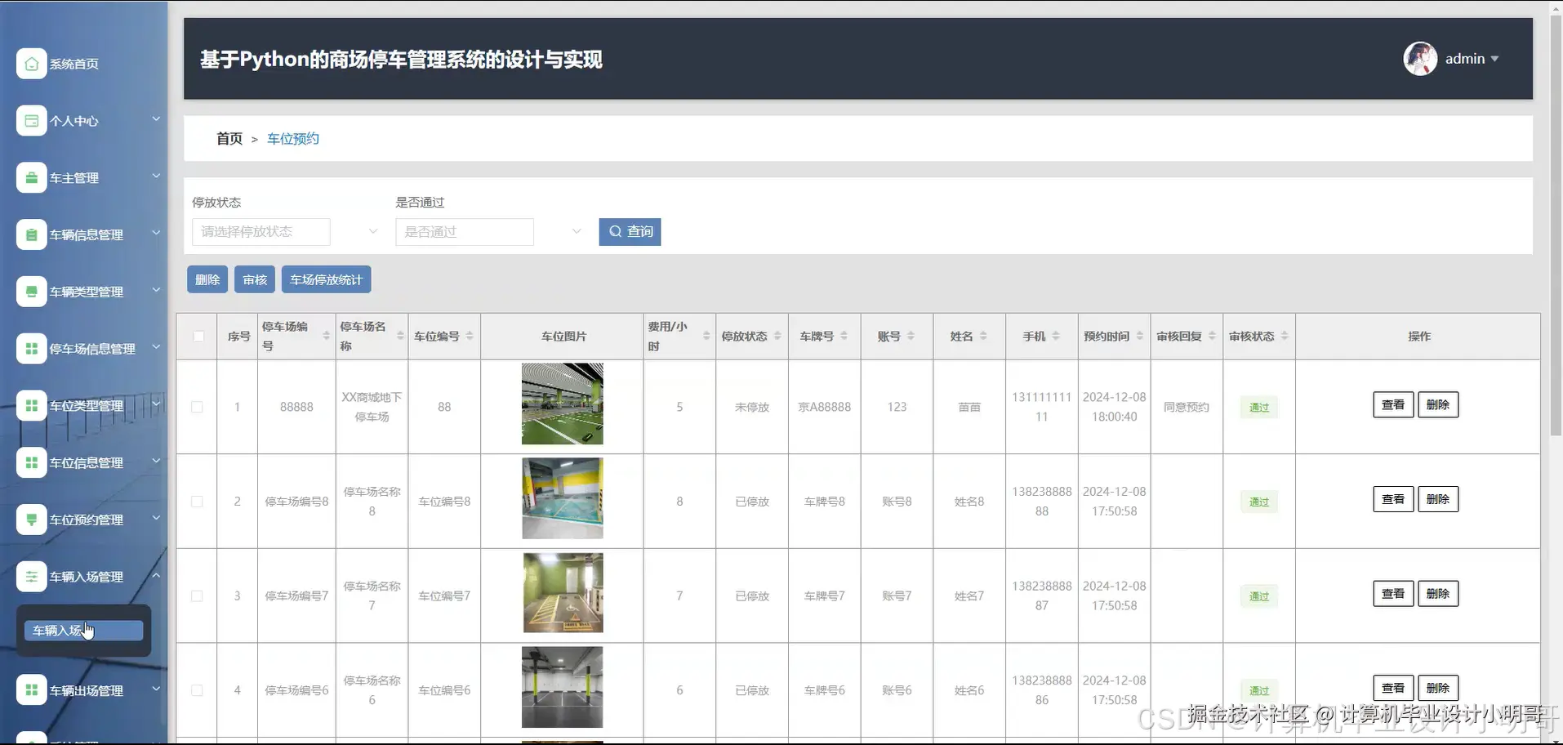The width and height of the screenshot is (1563, 745).
Task: Sort table by 车牌号 column arrows
Action: pos(844,336)
